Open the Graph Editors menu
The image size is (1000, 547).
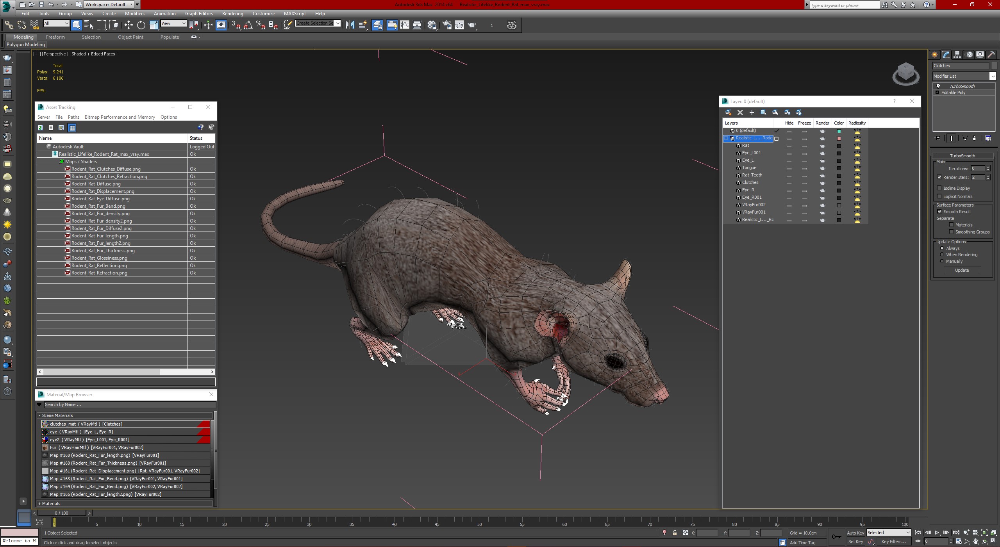coord(199,13)
